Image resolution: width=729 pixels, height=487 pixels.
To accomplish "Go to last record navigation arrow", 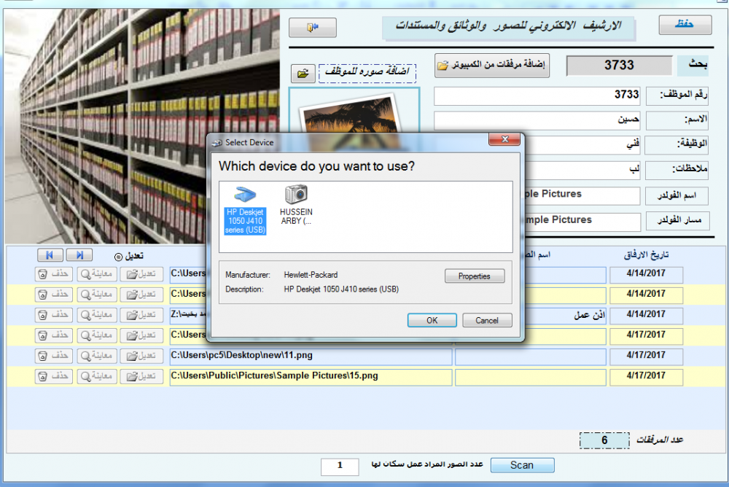I will pos(79,255).
